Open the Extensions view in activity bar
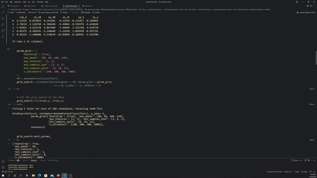 coord(3,31)
